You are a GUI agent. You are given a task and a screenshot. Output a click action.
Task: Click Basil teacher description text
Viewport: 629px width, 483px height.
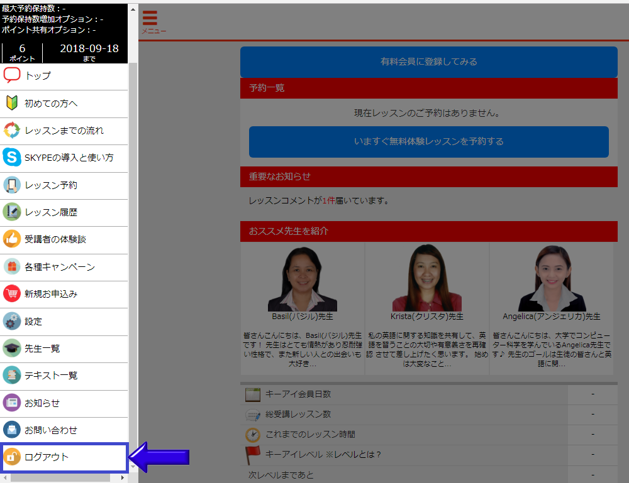coord(303,350)
